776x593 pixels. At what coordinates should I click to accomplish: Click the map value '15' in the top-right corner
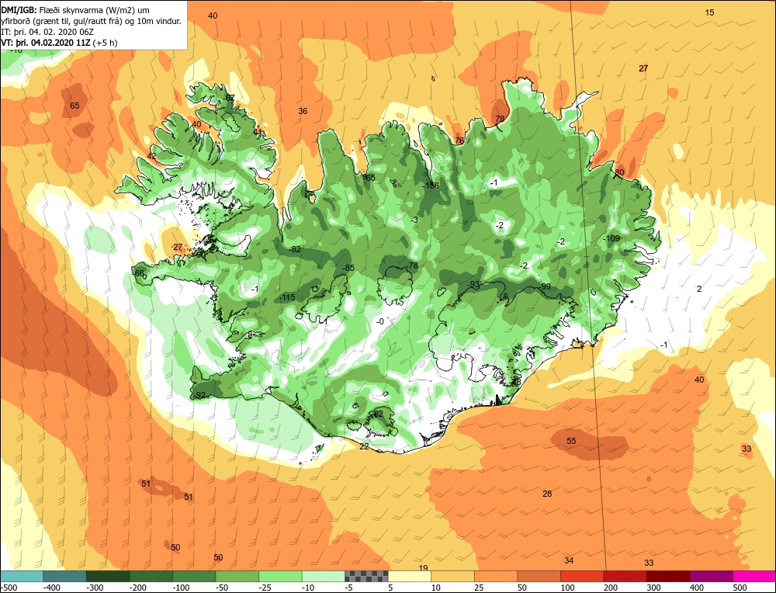[x=709, y=12]
